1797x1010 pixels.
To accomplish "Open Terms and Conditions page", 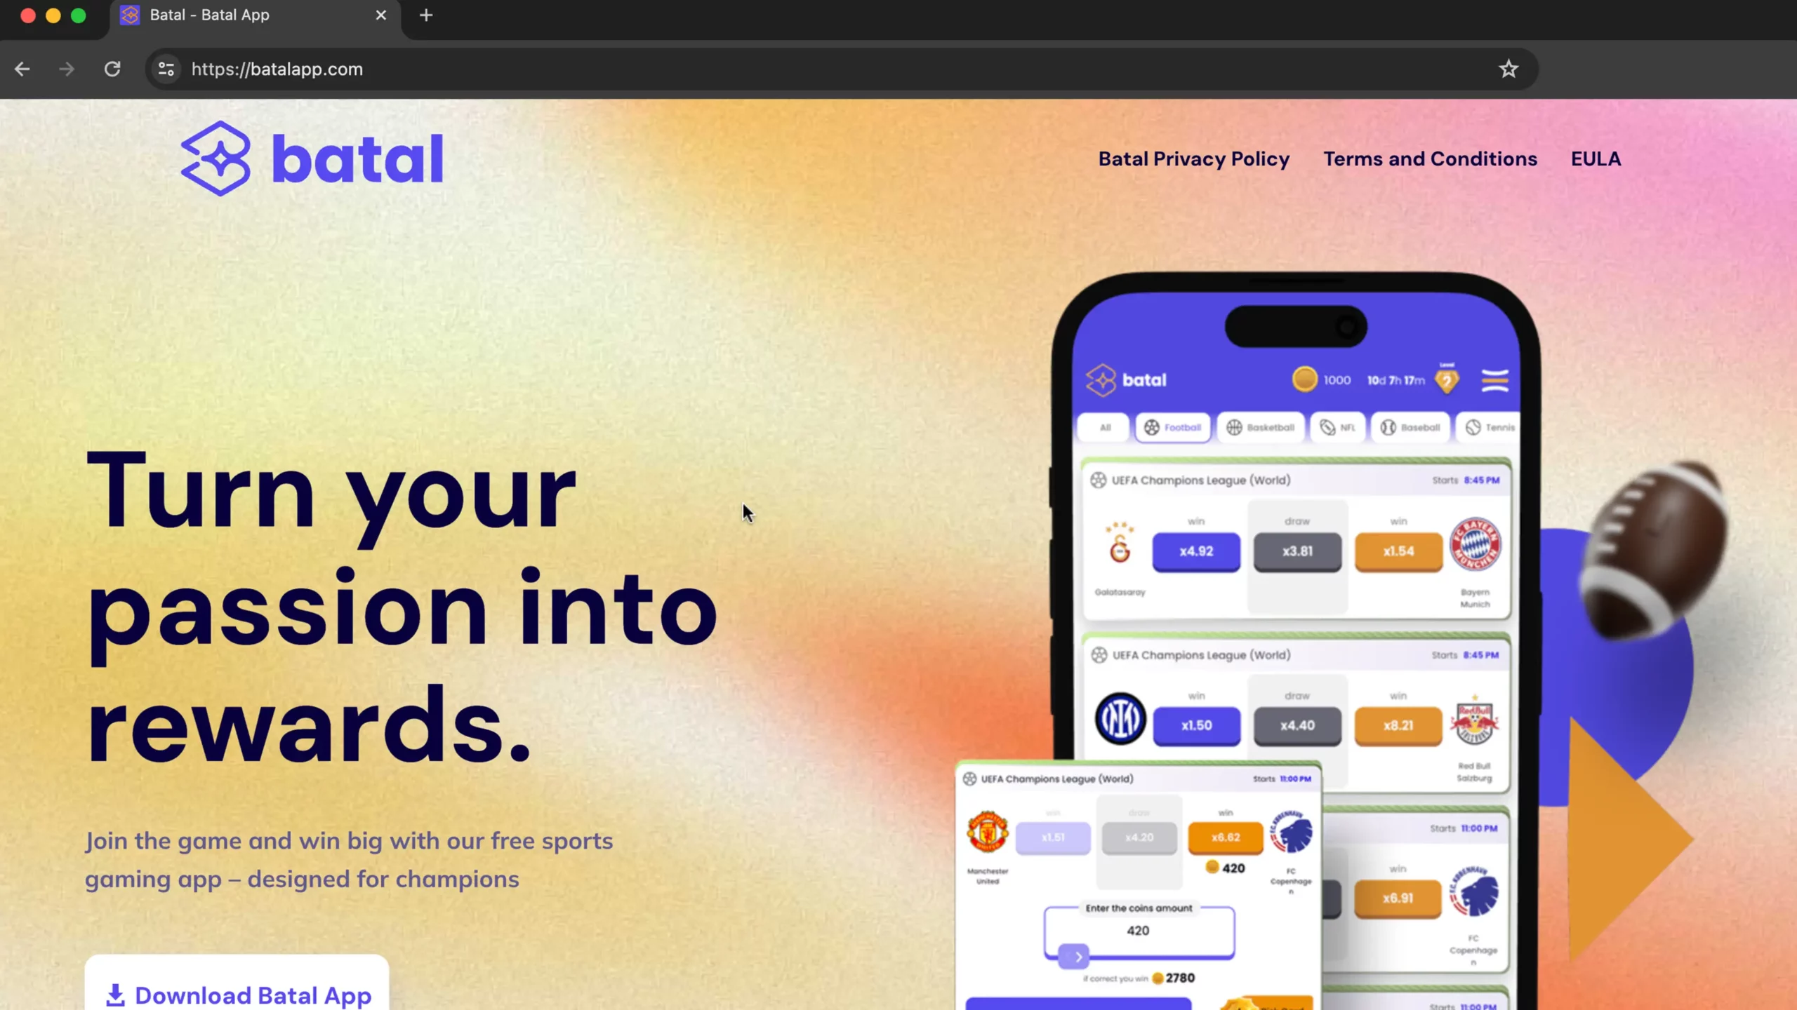I will tap(1429, 158).
